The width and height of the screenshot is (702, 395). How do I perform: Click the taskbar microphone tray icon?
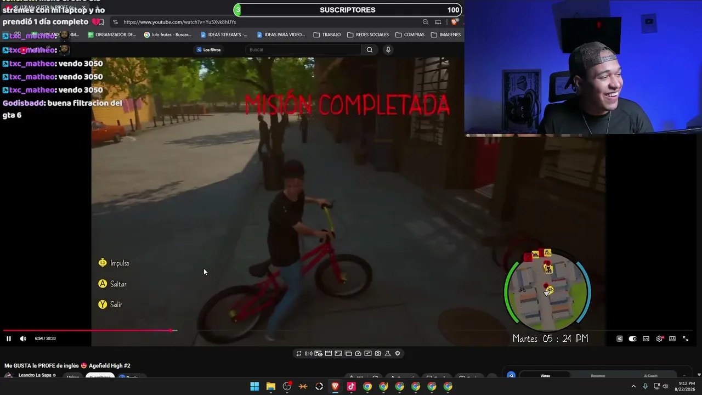click(x=646, y=386)
